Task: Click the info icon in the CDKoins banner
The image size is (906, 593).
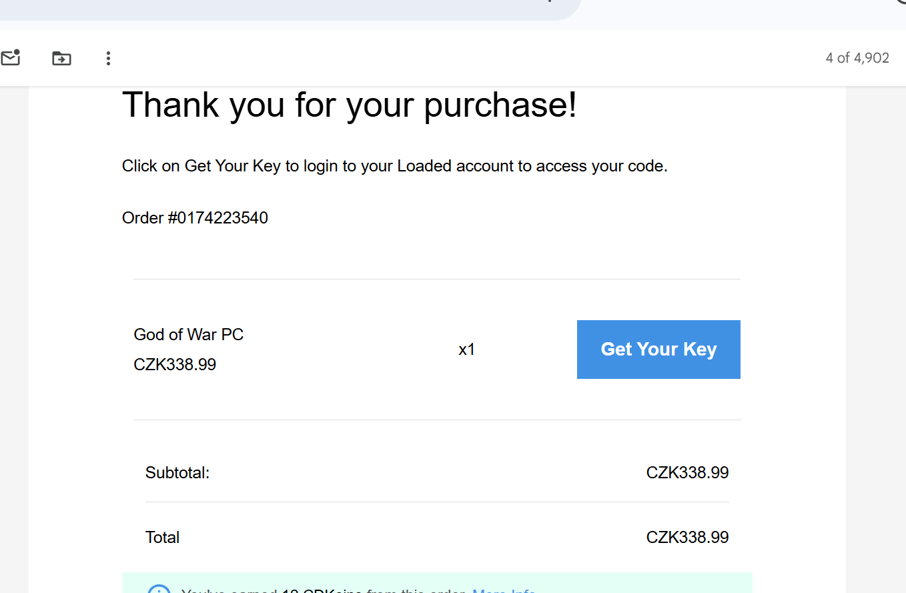Action: point(159,590)
